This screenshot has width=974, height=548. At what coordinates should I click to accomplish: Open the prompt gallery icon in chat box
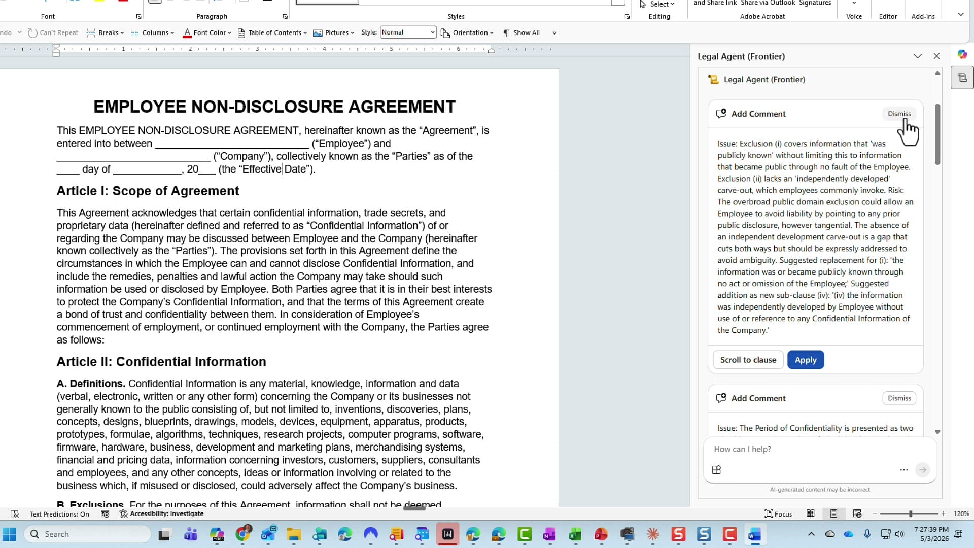click(716, 470)
